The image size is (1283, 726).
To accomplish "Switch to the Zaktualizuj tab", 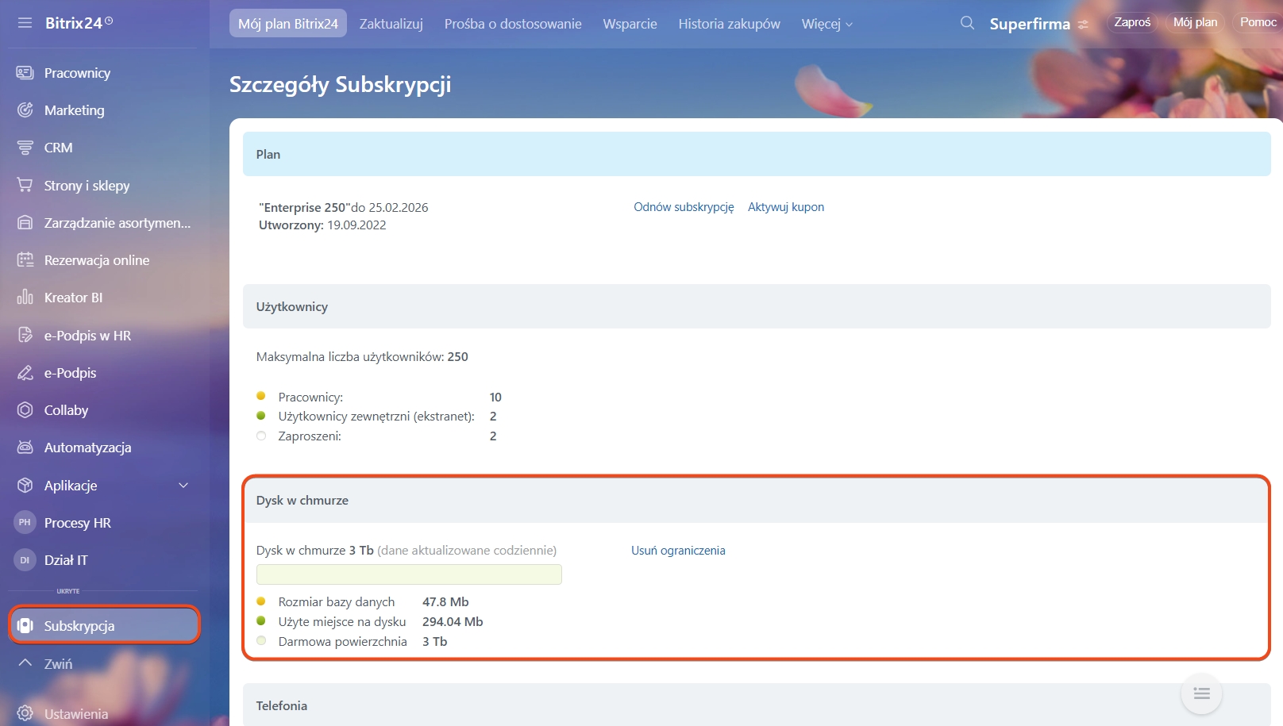I will coord(391,24).
